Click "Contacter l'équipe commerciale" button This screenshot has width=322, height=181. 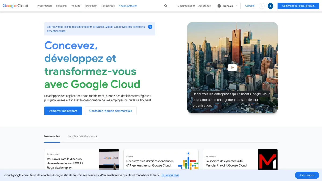pyautogui.click(x=111, y=111)
